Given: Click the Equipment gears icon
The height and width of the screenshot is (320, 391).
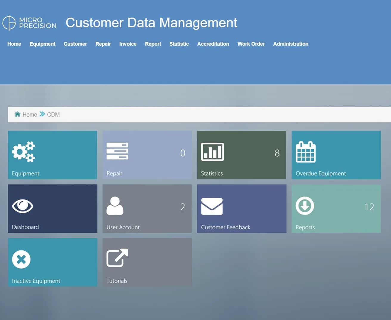Looking at the screenshot, I should (x=24, y=152).
